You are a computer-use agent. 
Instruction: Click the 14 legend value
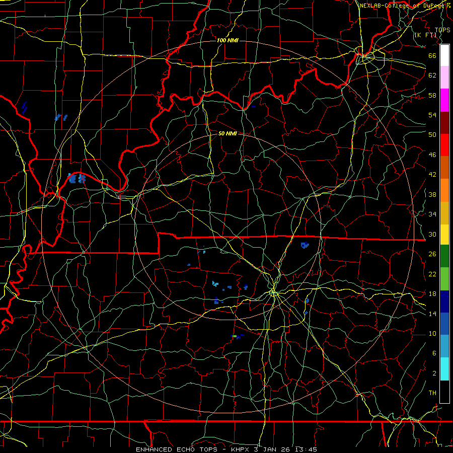point(432,314)
